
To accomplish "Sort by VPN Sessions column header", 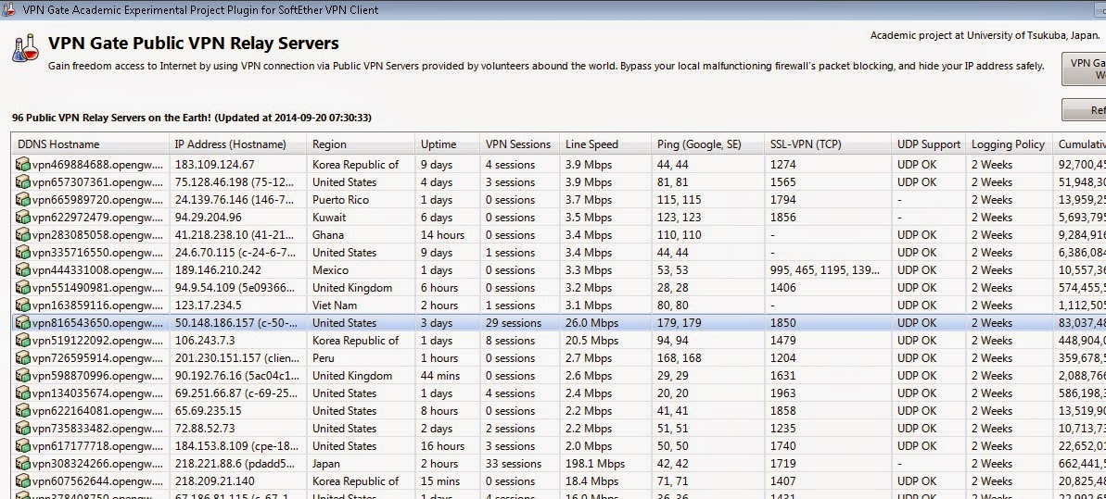I will pos(519,144).
